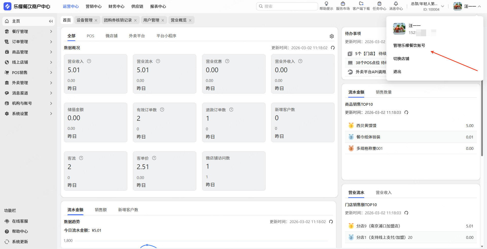This screenshot has height=249, width=487.
Task: Switch to the 外卖平台 tab
Action: tap(137, 36)
